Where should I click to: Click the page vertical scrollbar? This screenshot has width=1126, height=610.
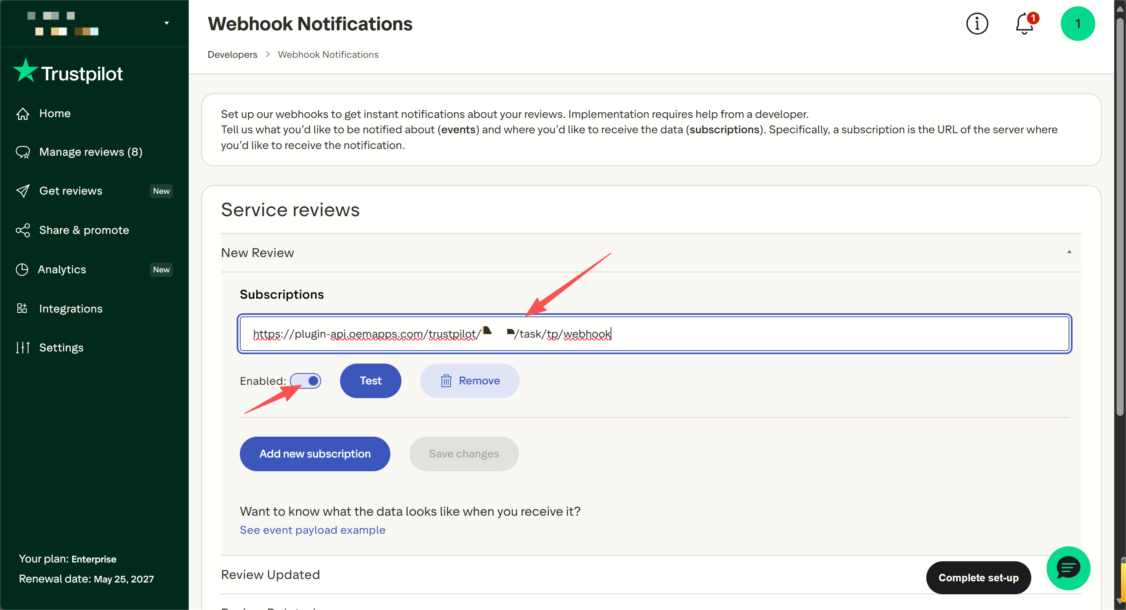(x=1120, y=305)
